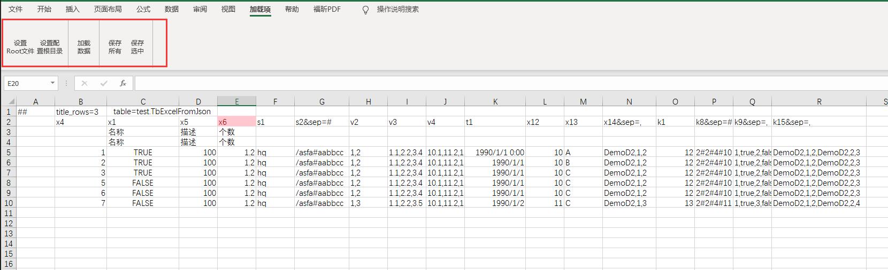Select column header K
Screen dimensions: 888x270
(x=495, y=101)
